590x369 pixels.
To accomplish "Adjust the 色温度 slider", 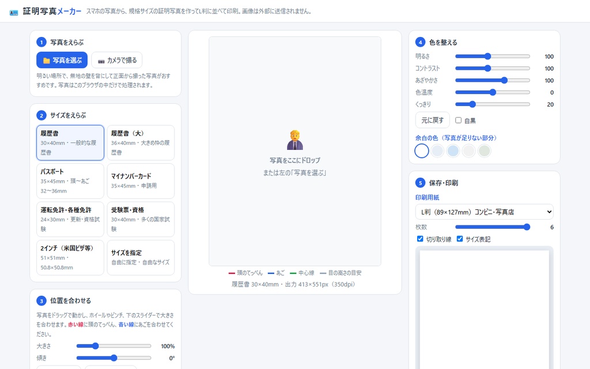I will tap(493, 92).
